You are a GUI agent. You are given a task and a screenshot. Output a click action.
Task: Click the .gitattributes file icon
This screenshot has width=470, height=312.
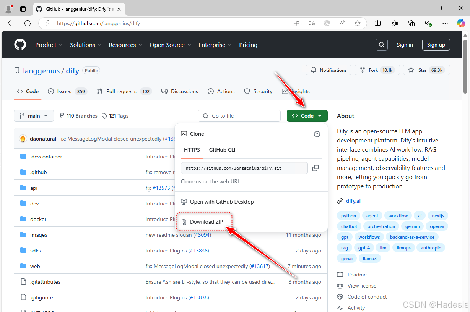click(23, 282)
